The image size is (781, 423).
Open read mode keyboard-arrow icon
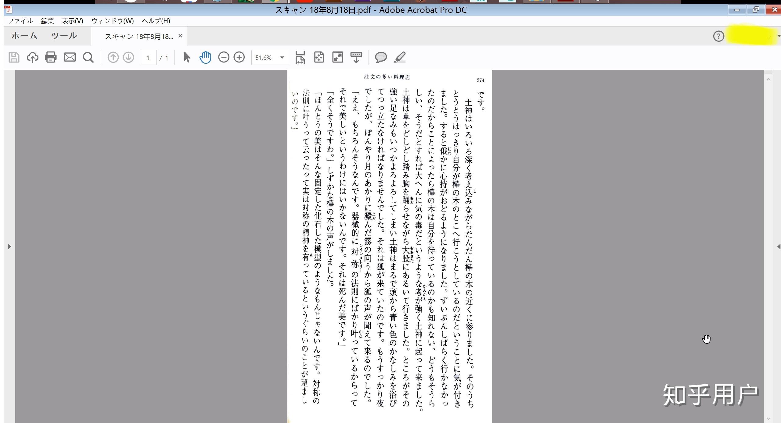[x=356, y=57]
